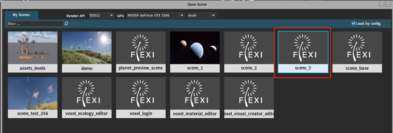Select the voxel_login Flexi logo icon
This screenshot has height=133, width=393.
pos(141,93)
